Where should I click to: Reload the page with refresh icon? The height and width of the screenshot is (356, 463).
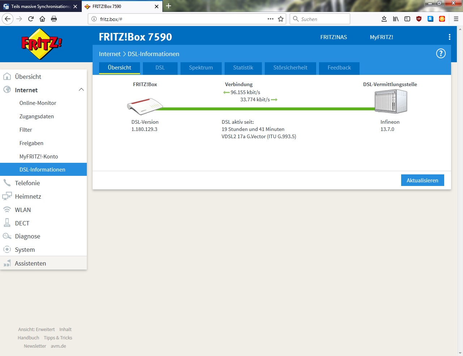(31, 19)
